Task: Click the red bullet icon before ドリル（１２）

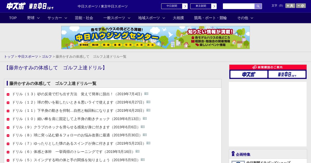Action: pyautogui.click(x=8, y=103)
